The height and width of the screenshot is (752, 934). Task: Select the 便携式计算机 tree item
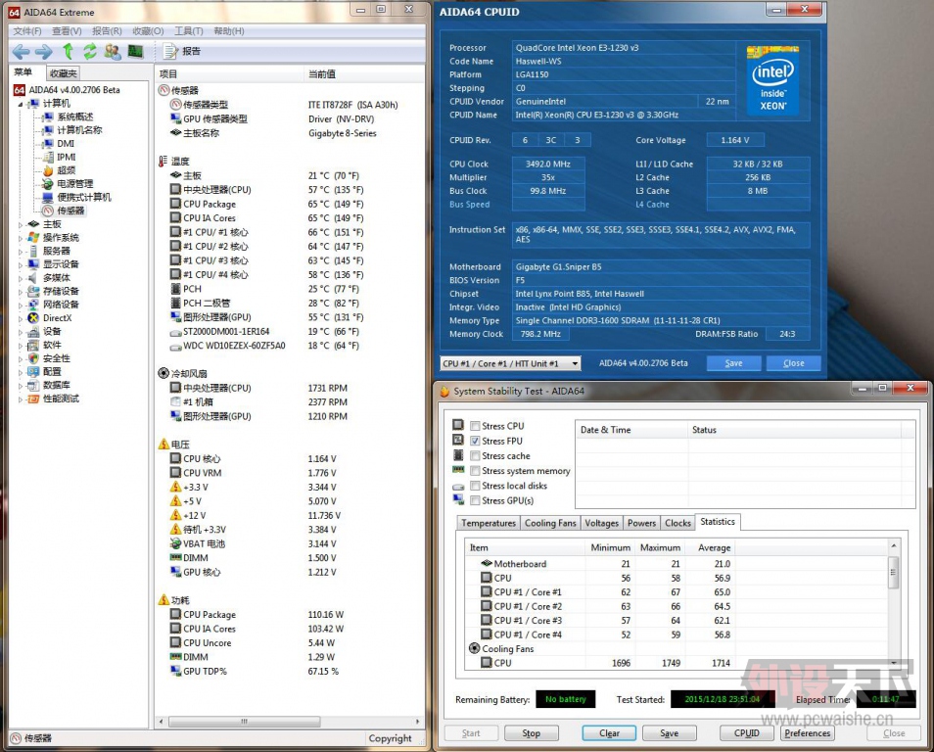[x=84, y=197]
